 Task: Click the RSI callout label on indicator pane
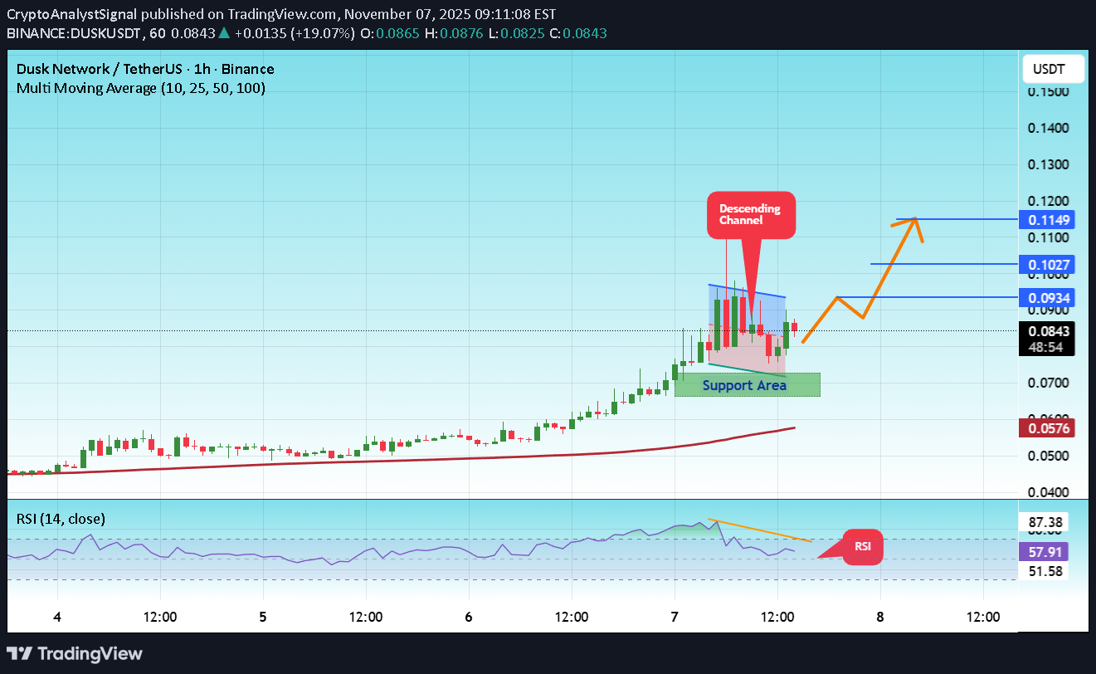(x=863, y=547)
